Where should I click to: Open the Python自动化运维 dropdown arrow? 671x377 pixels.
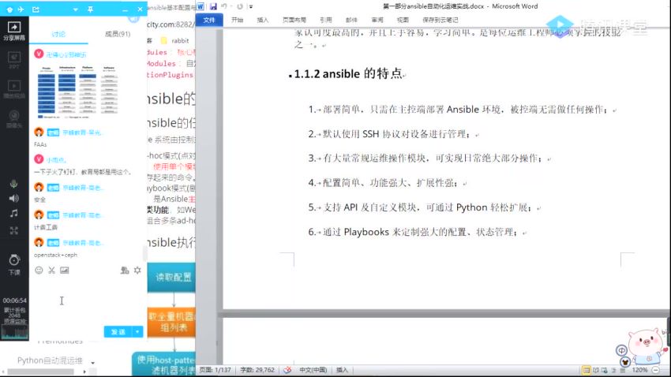93,363
